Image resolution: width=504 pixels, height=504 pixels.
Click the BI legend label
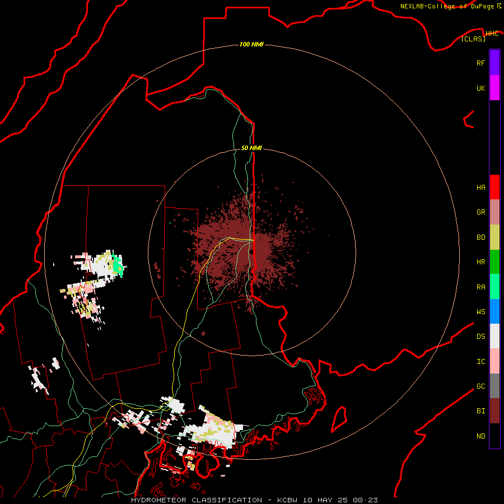coord(480,411)
